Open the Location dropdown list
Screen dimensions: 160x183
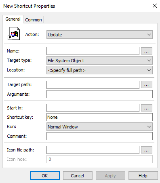click(99, 70)
